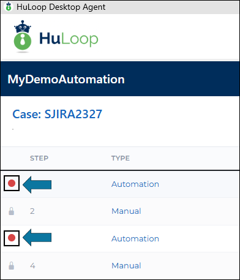This screenshot has width=240, height=280.
Task: Click the HuLoop wordmark text
Action: [69, 39]
